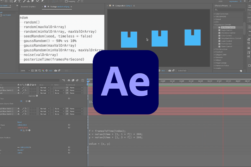This screenshot has width=251, height=167.
Task: Open Parent dropdown for Blue Solid 2
Action: click(x=76, y=90)
